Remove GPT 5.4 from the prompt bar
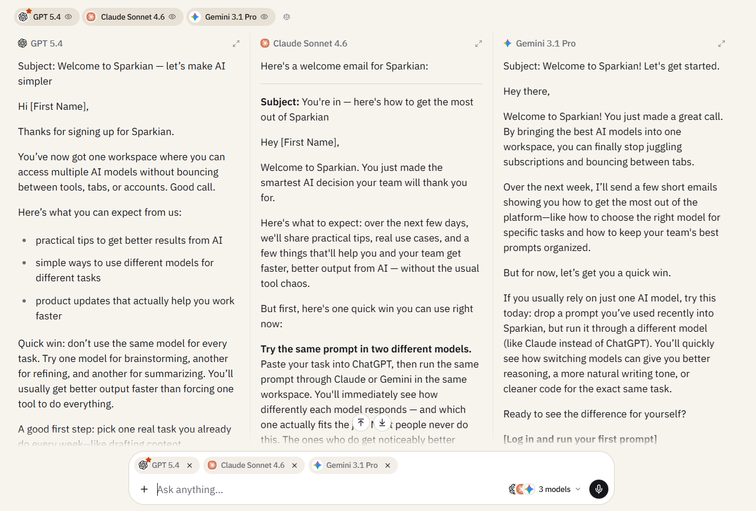 [190, 466]
